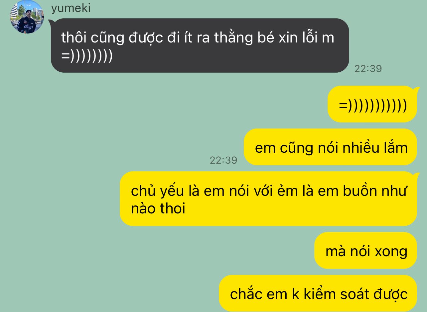Click the "=))))))))" emoticon in yumeki's dark bubble
The height and width of the screenshot is (312, 427).
point(87,56)
